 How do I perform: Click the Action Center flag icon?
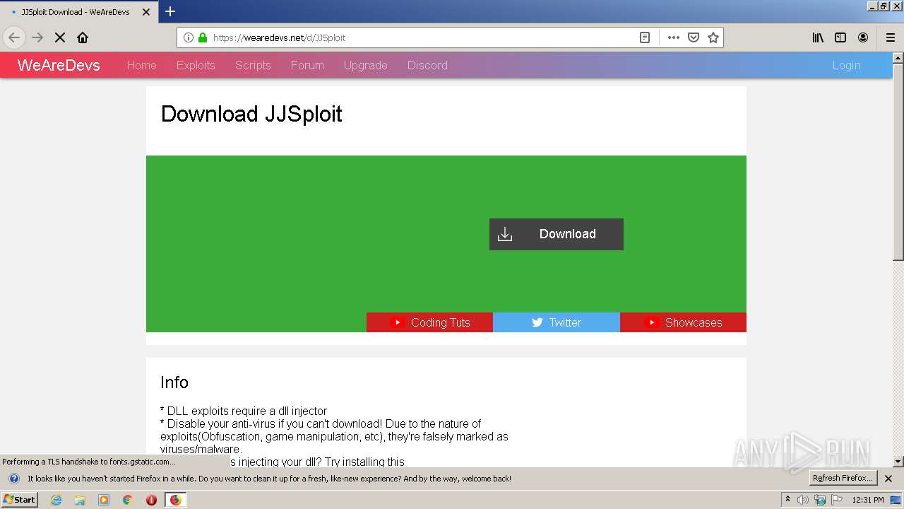coord(838,500)
